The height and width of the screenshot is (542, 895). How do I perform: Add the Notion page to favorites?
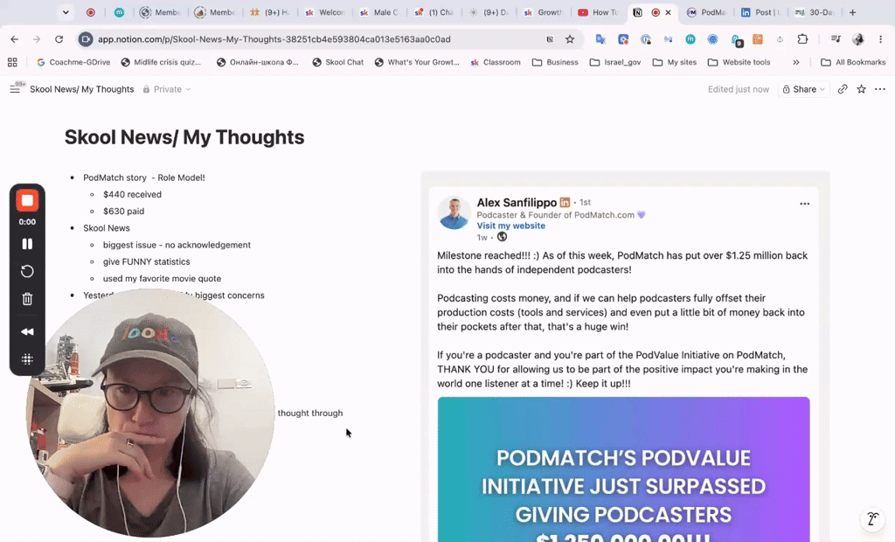[x=861, y=89]
